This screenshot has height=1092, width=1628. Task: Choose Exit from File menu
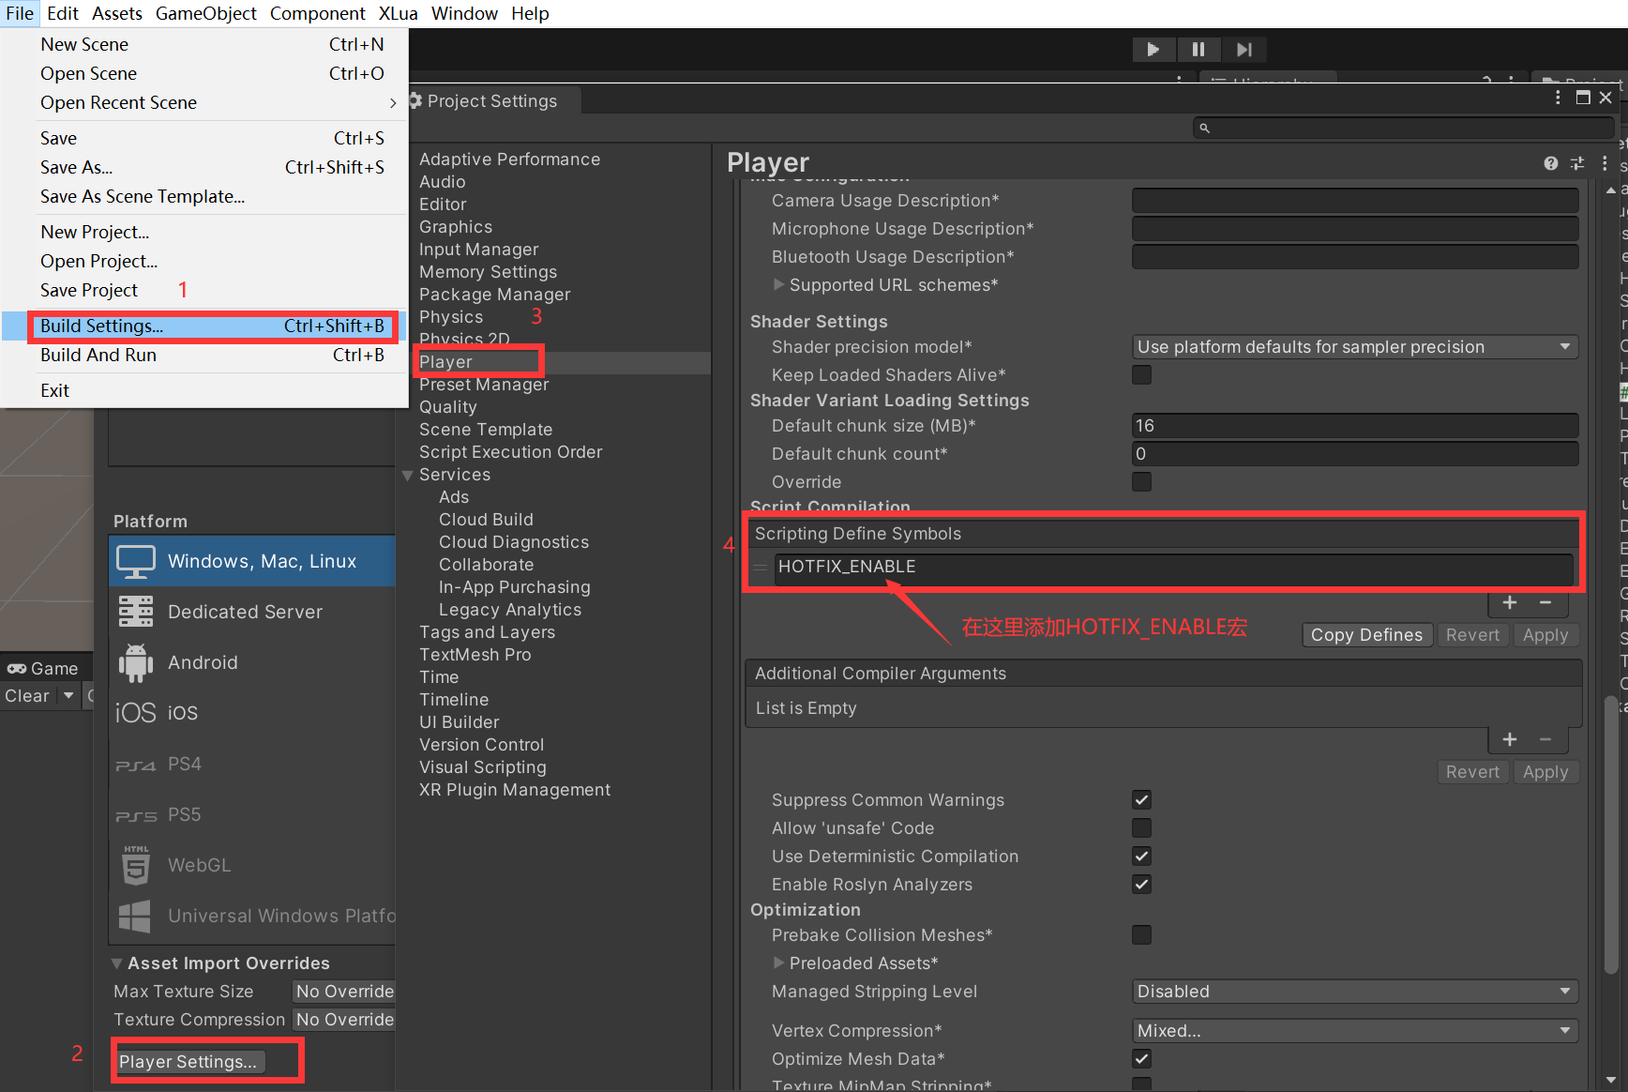point(205,391)
